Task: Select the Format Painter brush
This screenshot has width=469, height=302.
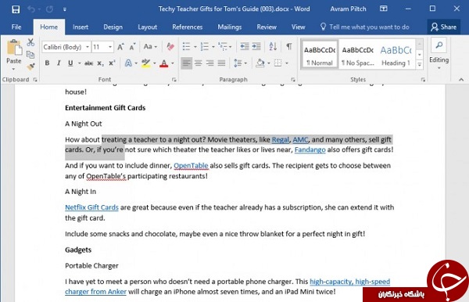Action: tap(30, 67)
